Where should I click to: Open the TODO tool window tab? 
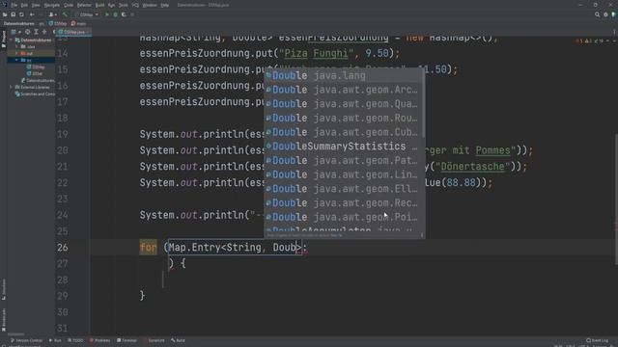coord(75,340)
